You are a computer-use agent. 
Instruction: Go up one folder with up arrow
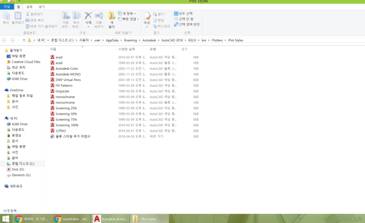click(x=24, y=40)
